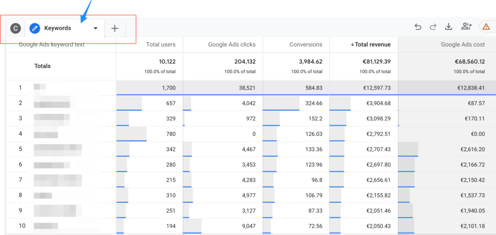Click row 1 conversions 584.83
496x235 pixels.
313,88
